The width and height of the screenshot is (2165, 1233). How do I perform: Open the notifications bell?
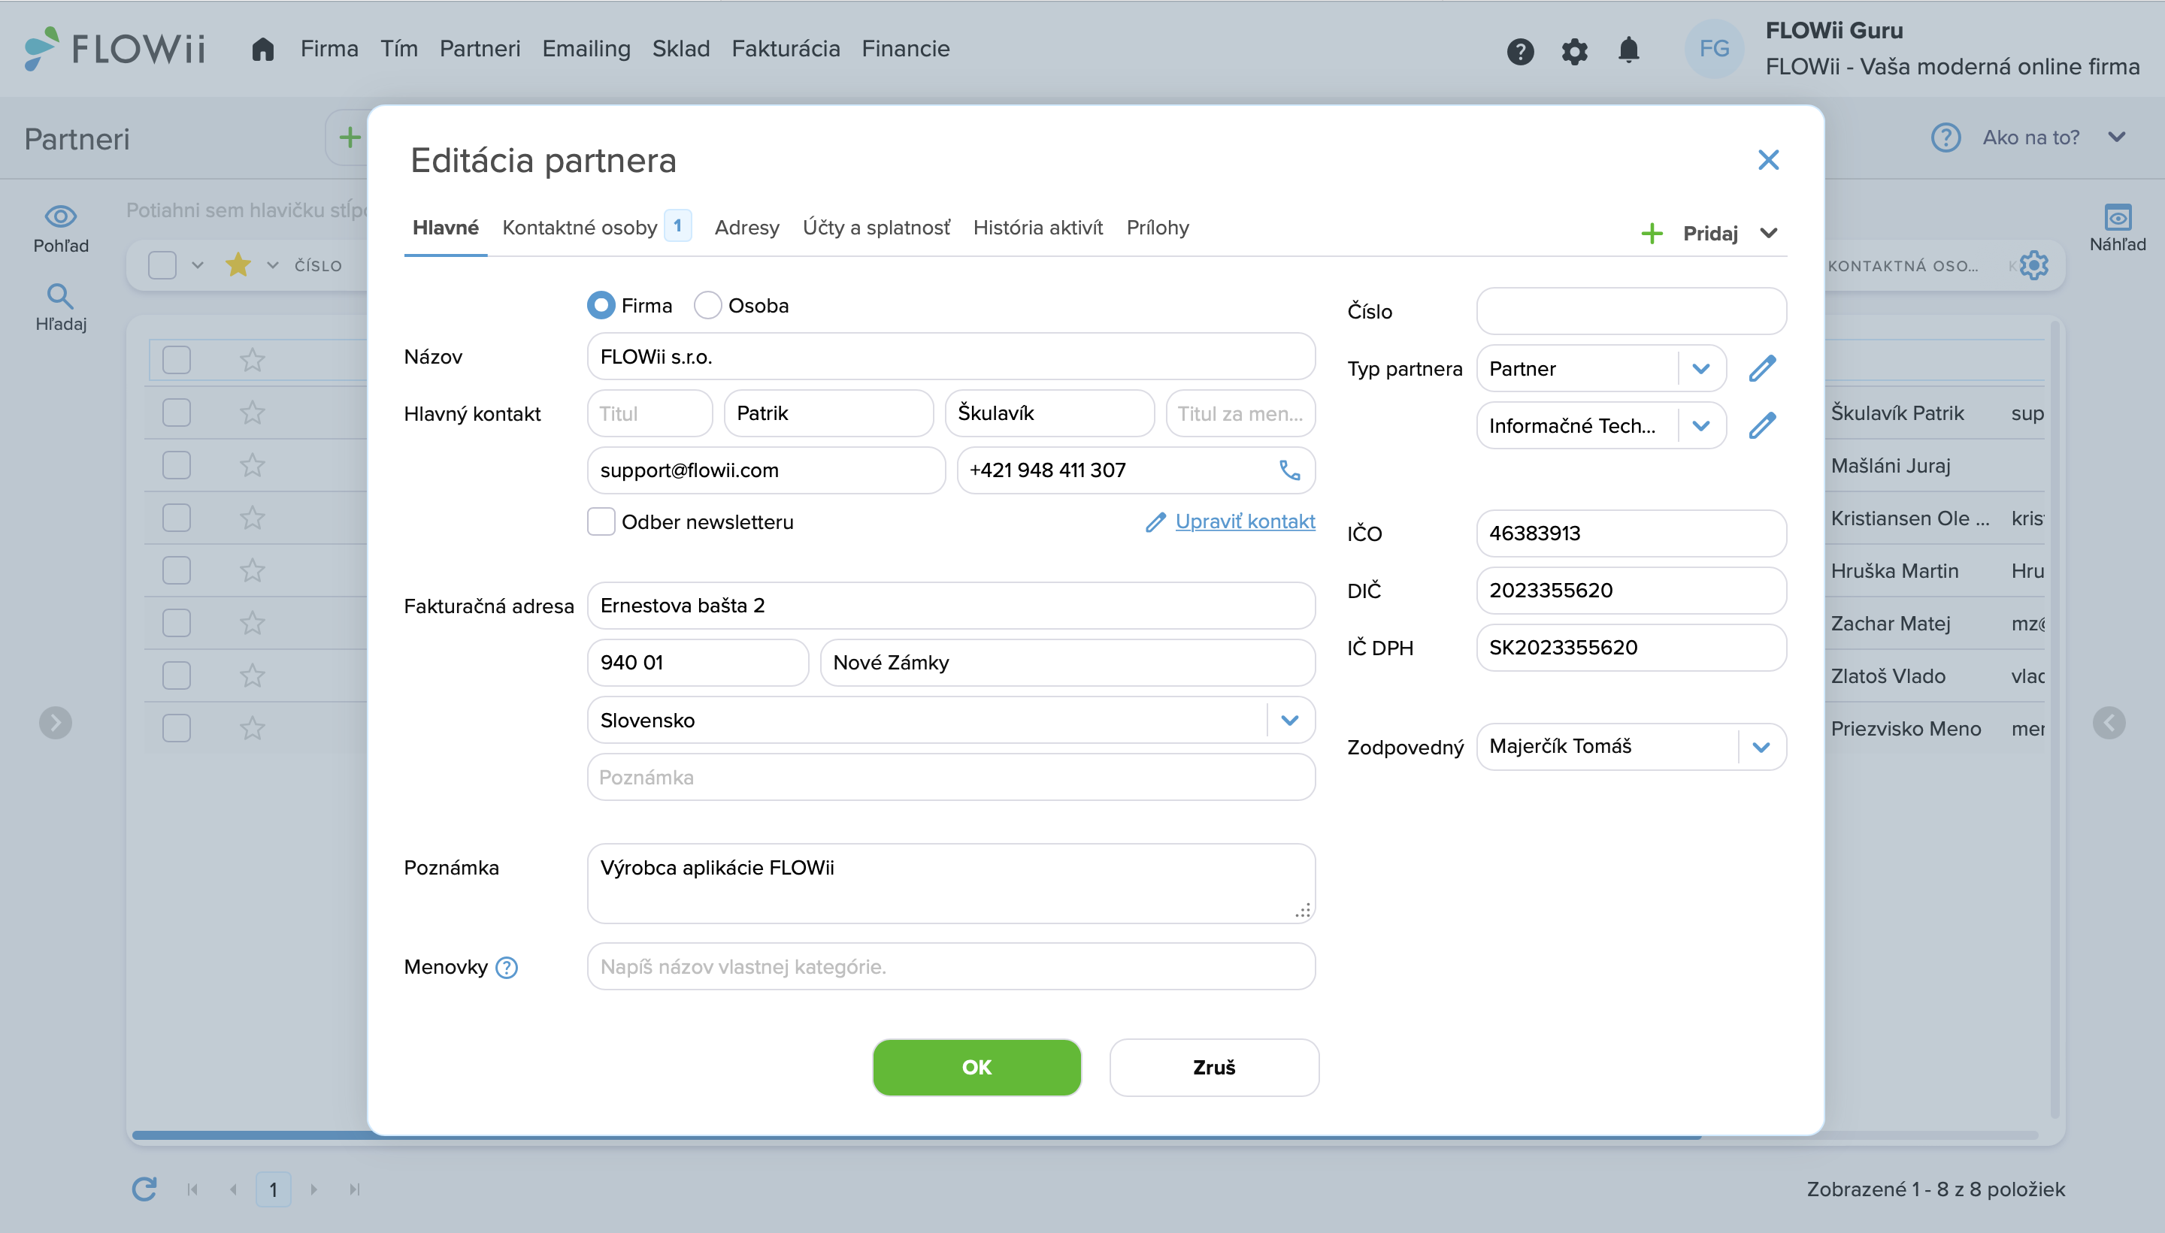point(1628,50)
